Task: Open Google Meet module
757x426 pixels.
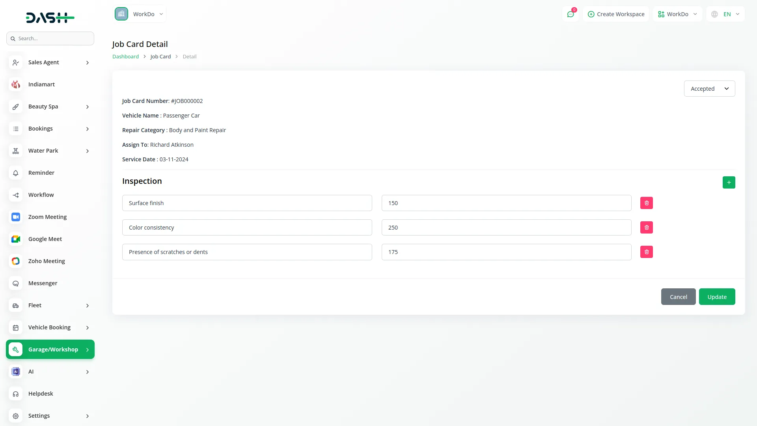Action: 45,239
